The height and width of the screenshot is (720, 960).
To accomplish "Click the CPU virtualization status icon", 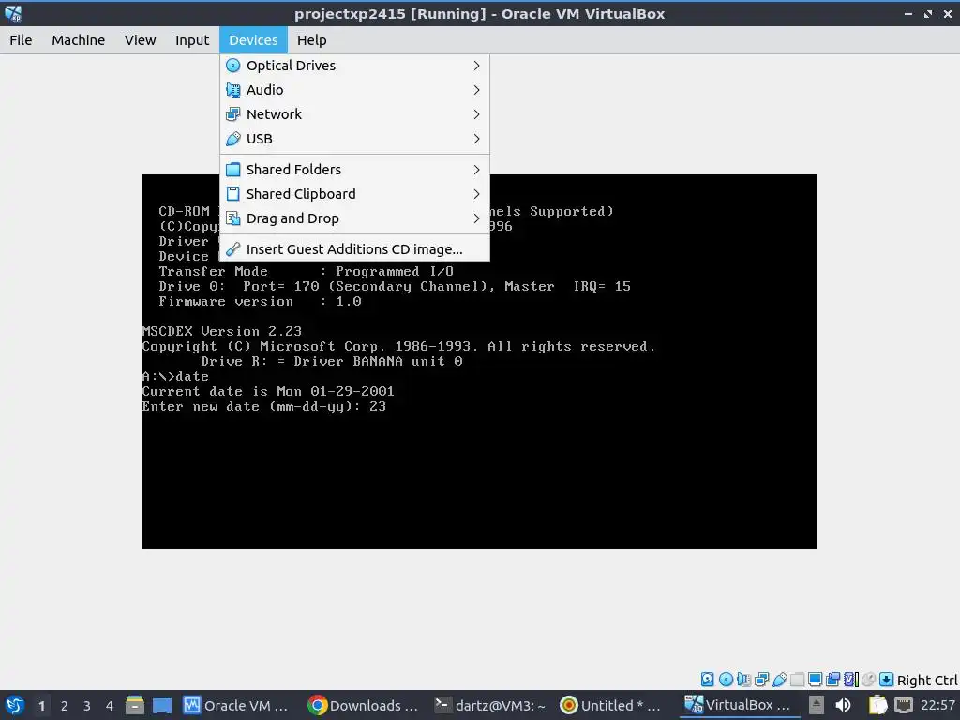I will pyautogui.click(x=851, y=679).
